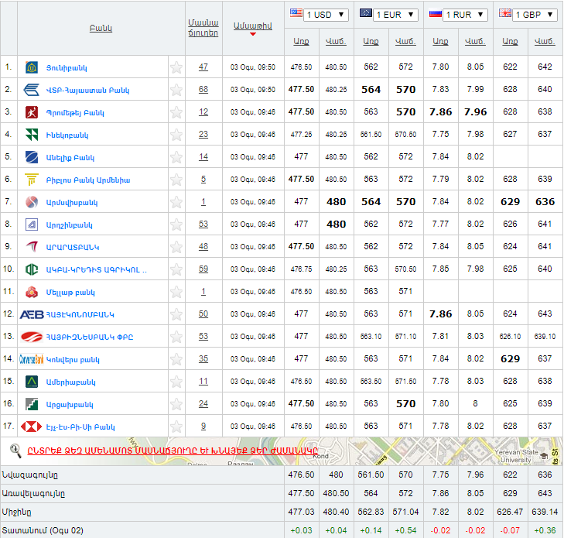This screenshot has width=564, height=538.
Task: Click the Byblos Bank Armenia logo
Action: click(32, 180)
